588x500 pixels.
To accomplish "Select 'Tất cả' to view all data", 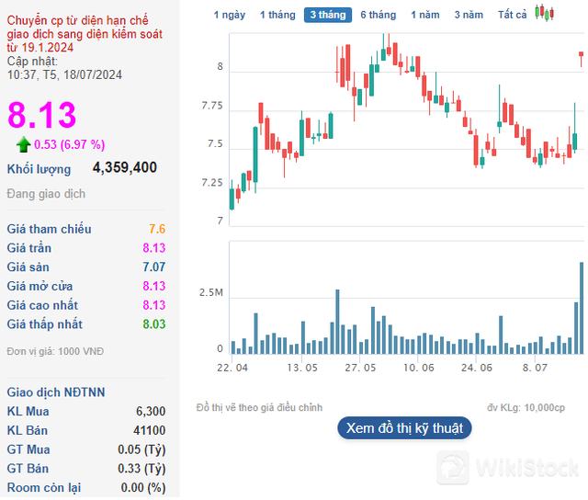I will pos(512,15).
